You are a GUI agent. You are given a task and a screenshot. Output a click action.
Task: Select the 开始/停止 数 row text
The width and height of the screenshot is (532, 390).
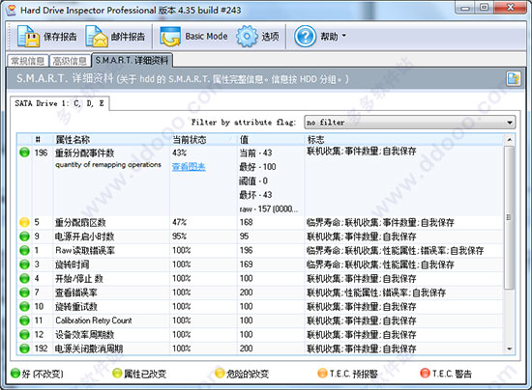[79, 279]
